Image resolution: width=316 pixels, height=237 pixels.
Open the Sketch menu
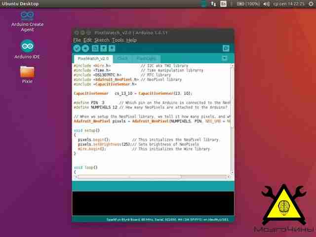(102, 40)
